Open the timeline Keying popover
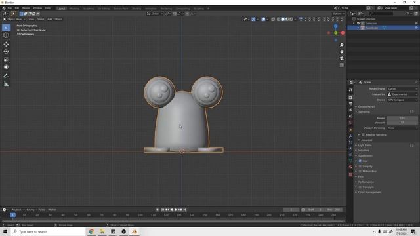The image size is (420, 236). pos(31,210)
